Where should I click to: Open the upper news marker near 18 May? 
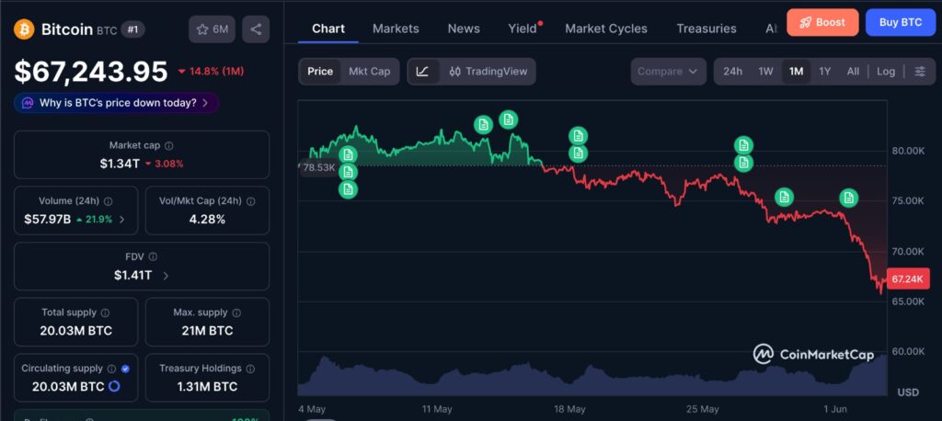[x=578, y=136]
